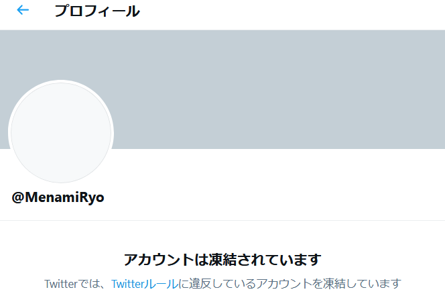445x304 pixels.
Task: Click the プロフィール page title
Action: tap(97, 11)
